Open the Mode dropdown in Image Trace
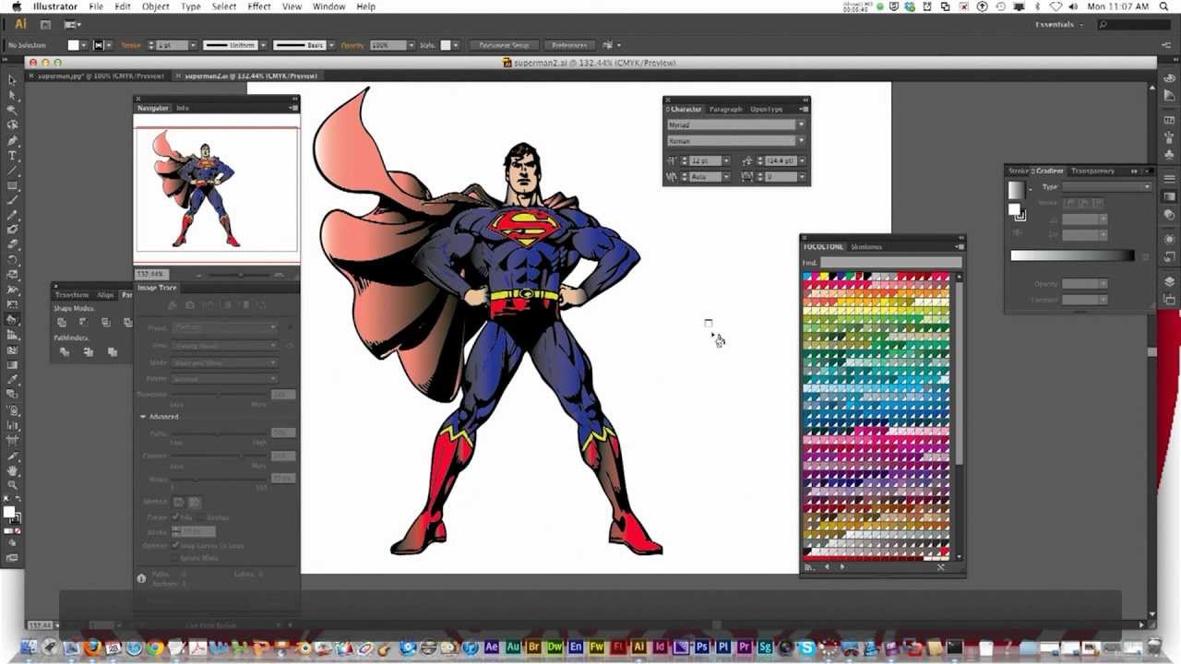The width and height of the screenshot is (1181, 664). 223,362
